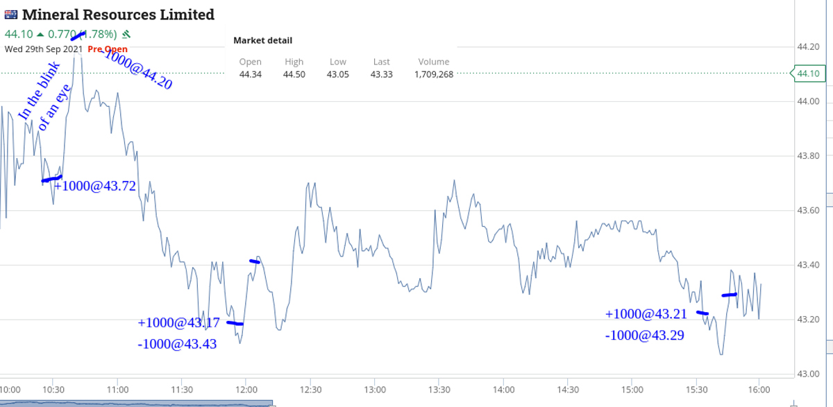Click the Market detail heading
The image size is (833, 407).
point(262,40)
